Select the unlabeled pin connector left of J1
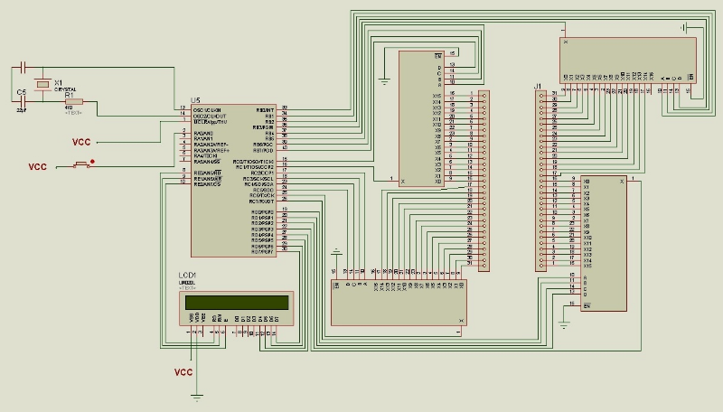 [485, 181]
